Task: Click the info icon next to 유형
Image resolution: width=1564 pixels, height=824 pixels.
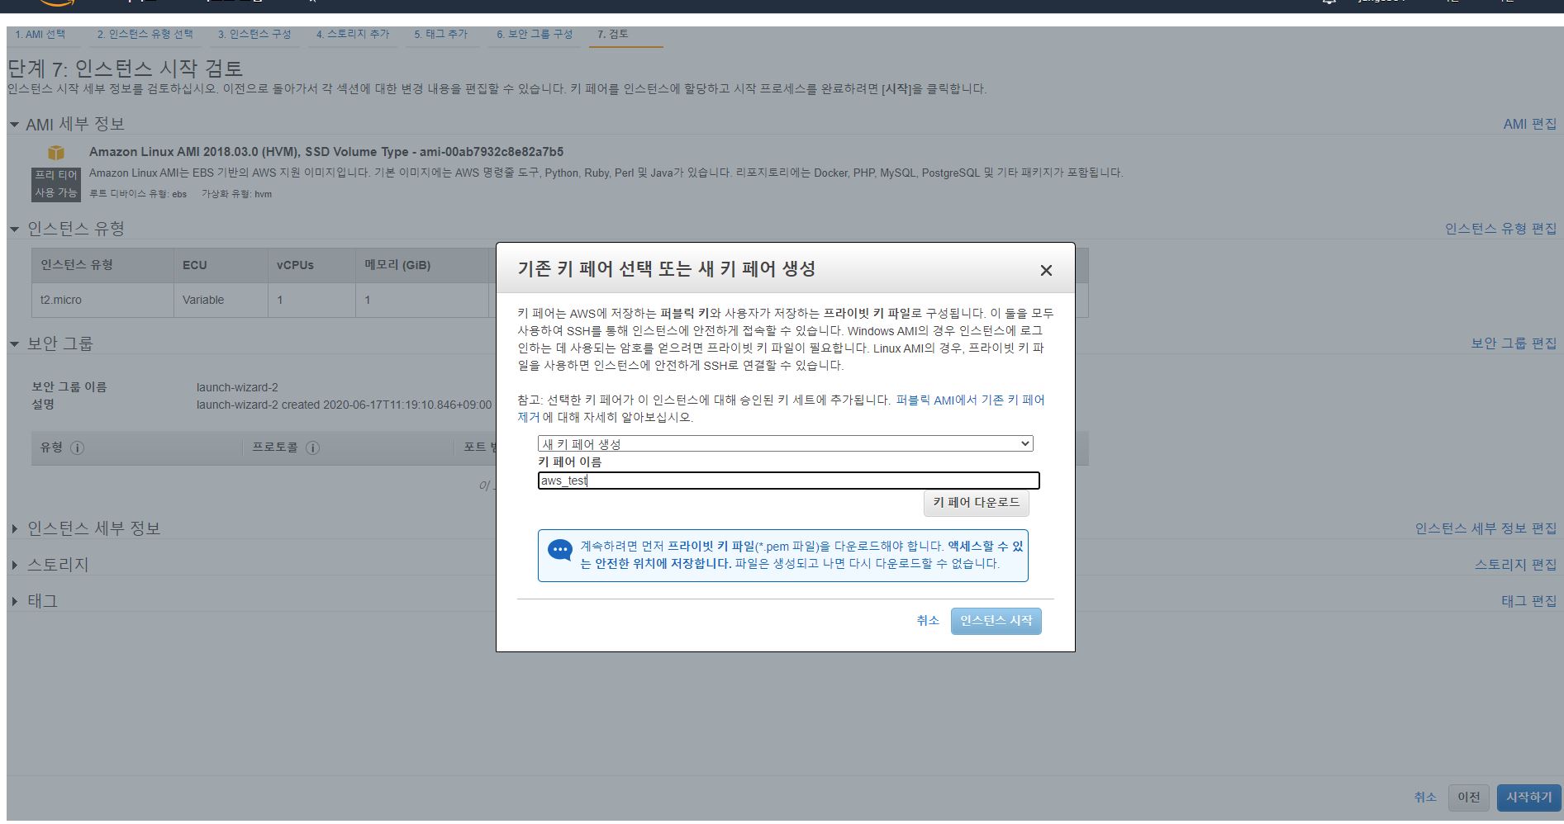Action: pyautogui.click(x=77, y=448)
